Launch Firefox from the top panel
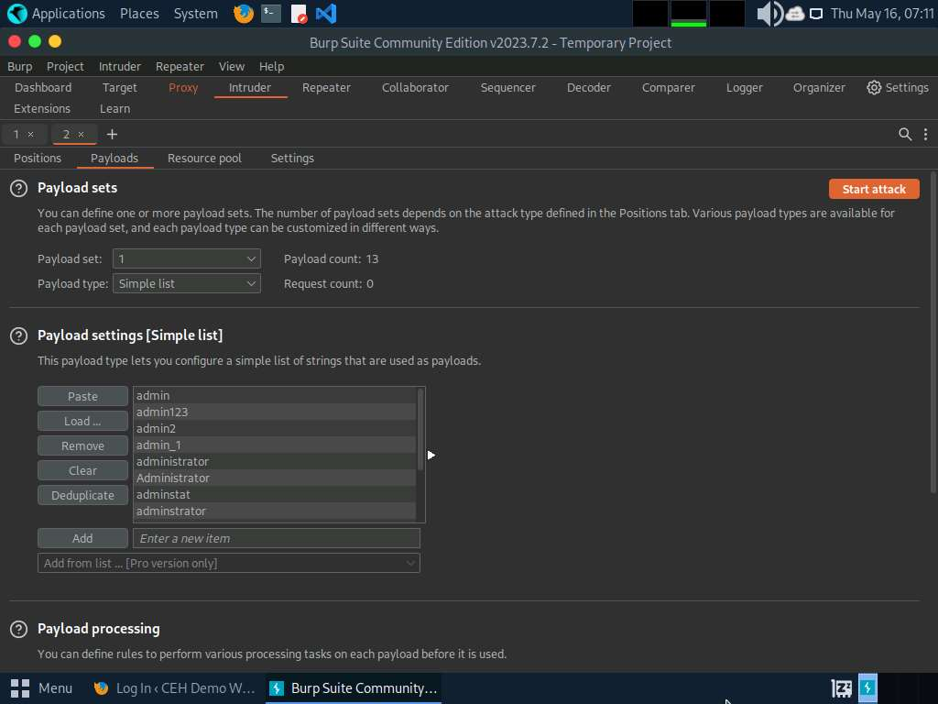The width and height of the screenshot is (938, 704). (243, 14)
